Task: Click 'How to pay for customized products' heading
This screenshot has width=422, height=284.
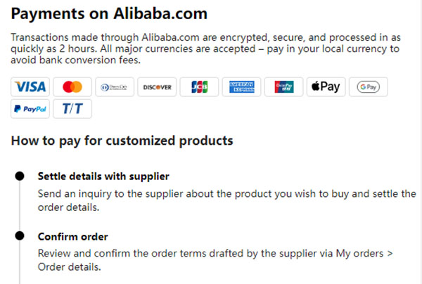Action: pos(122,141)
